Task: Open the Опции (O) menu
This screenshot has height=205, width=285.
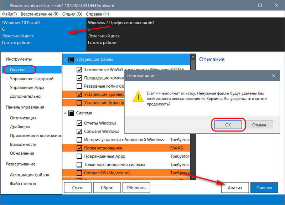Action: point(72,14)
